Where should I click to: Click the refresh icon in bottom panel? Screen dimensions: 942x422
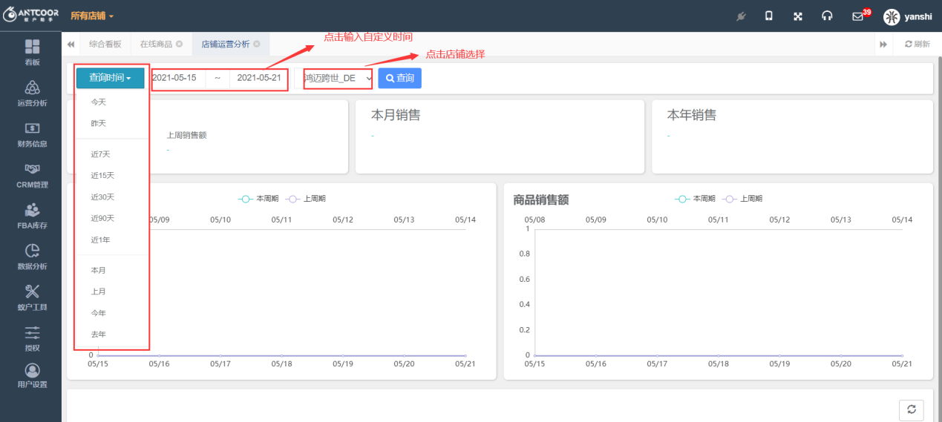pos(911,409)
